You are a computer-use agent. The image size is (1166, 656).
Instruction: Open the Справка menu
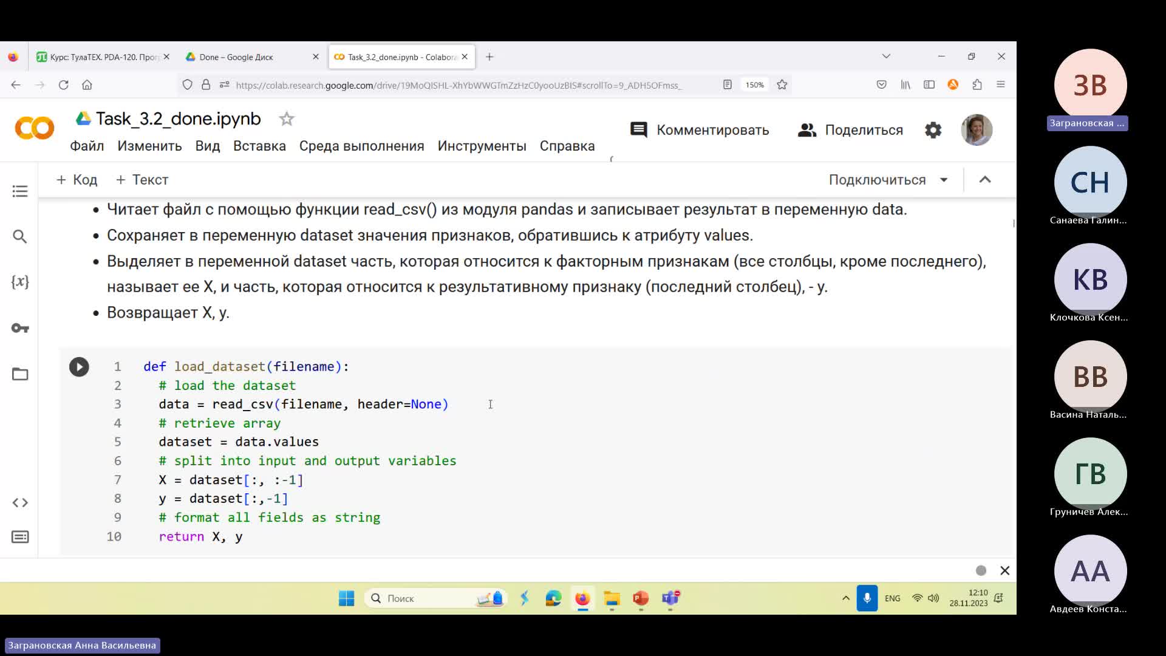(x=567, y=146)
